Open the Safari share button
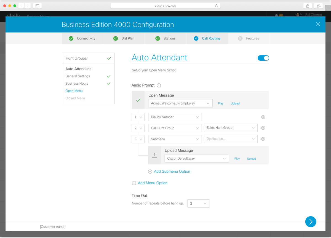The height and width of the screenshot is (238, 331). 308,6
